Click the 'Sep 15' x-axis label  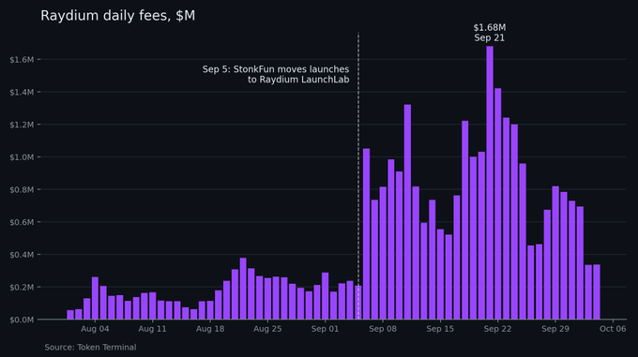pos(440,329)
